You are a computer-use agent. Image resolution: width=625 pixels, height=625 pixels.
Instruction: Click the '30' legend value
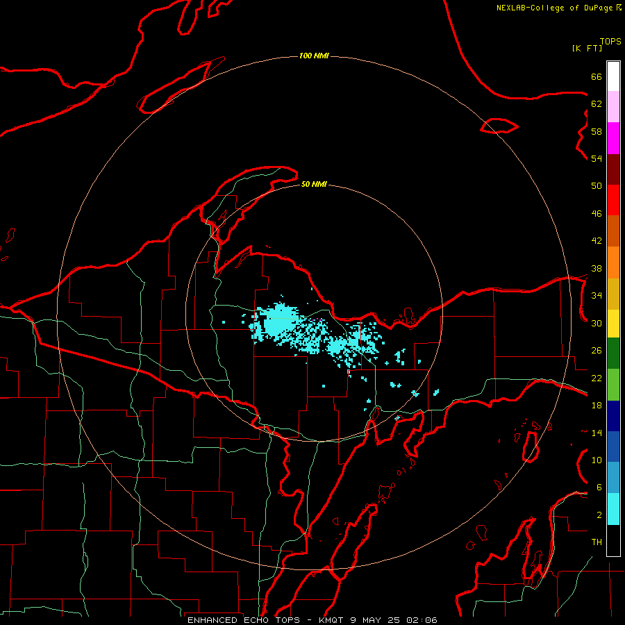[597, 323]
